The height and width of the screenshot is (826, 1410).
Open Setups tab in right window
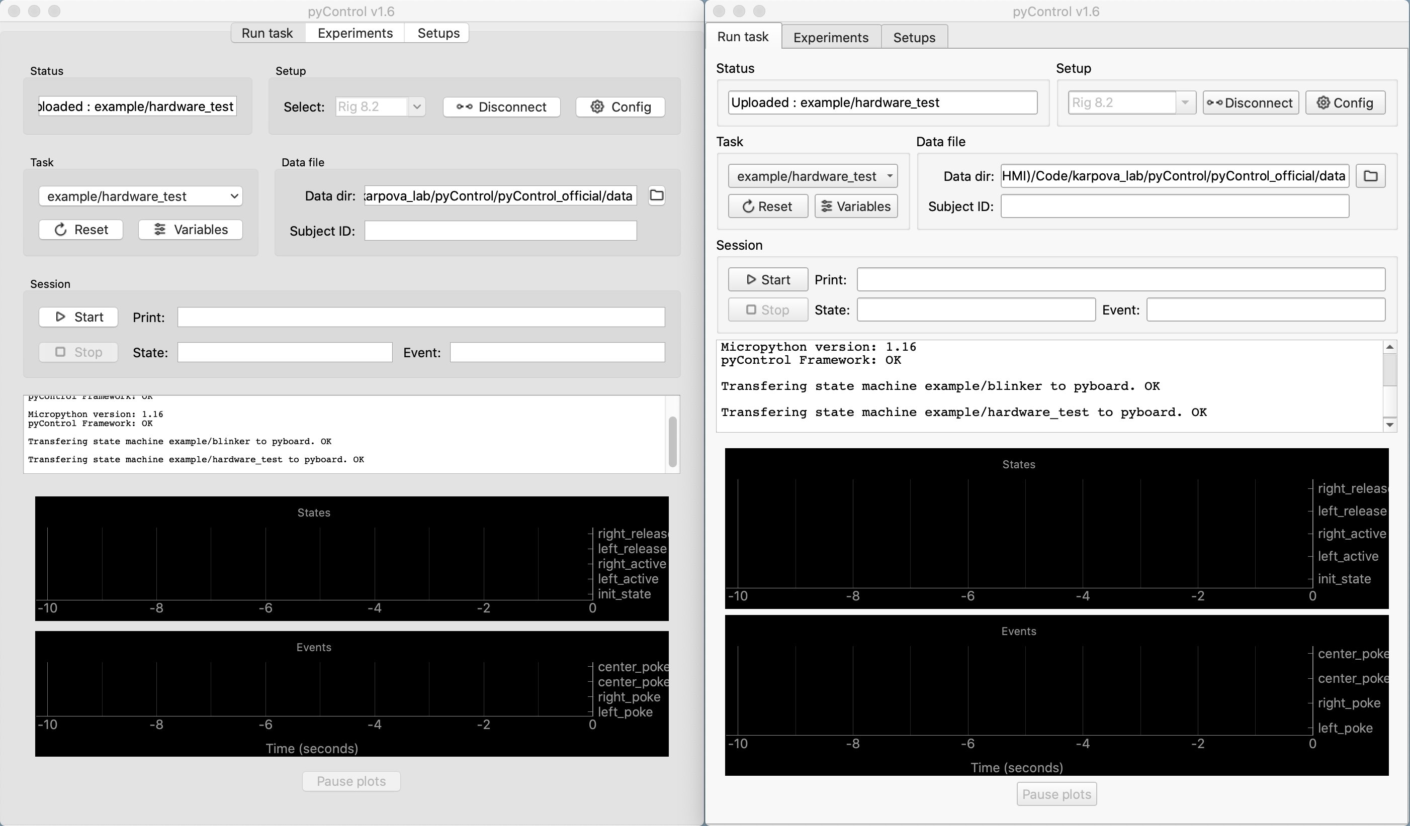coord(914,38)
